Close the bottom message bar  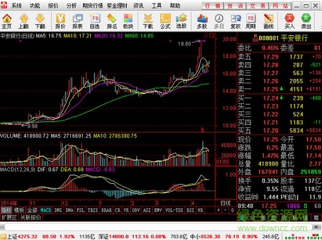[316, 227]
